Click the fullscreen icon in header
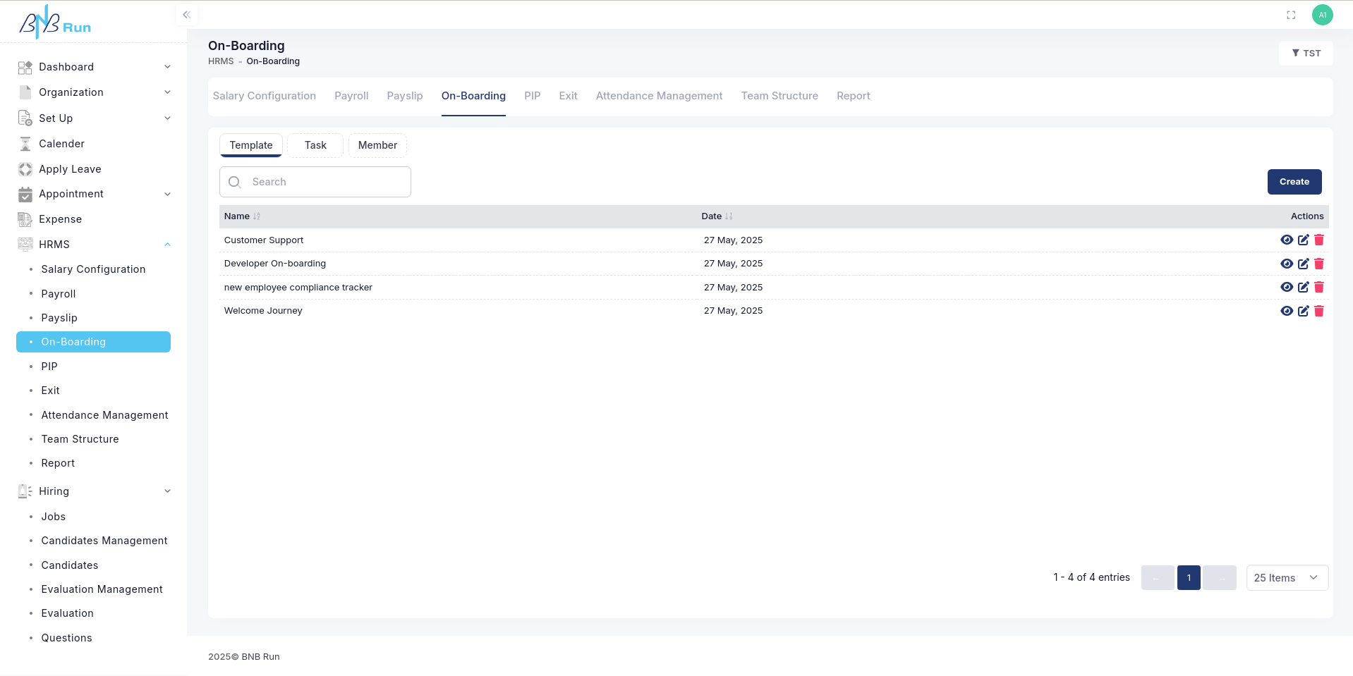 coord(1291,15)
